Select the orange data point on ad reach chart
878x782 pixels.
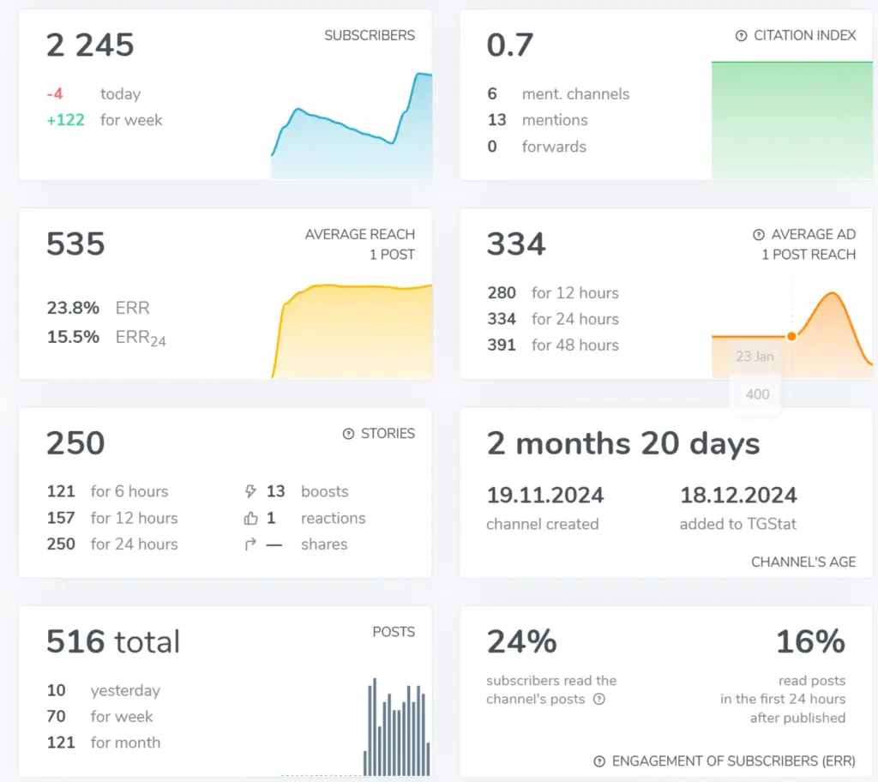(791, 336)
